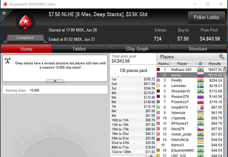
Task: Click color tag beside Mathaus 500
Action: (x=158, y=69)
